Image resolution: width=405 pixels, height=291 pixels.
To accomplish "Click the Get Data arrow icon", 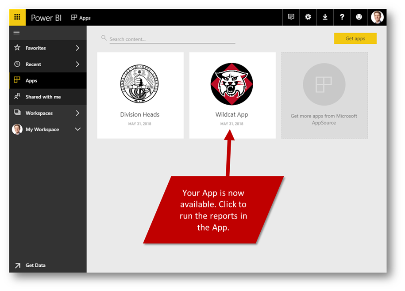I will point(18,265).
